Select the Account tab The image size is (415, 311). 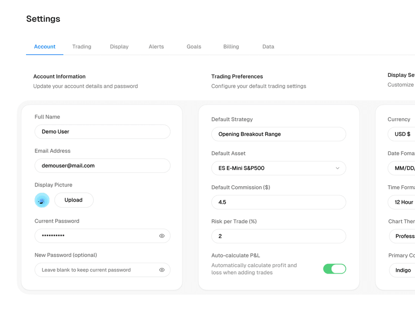[x=45, y=47]
